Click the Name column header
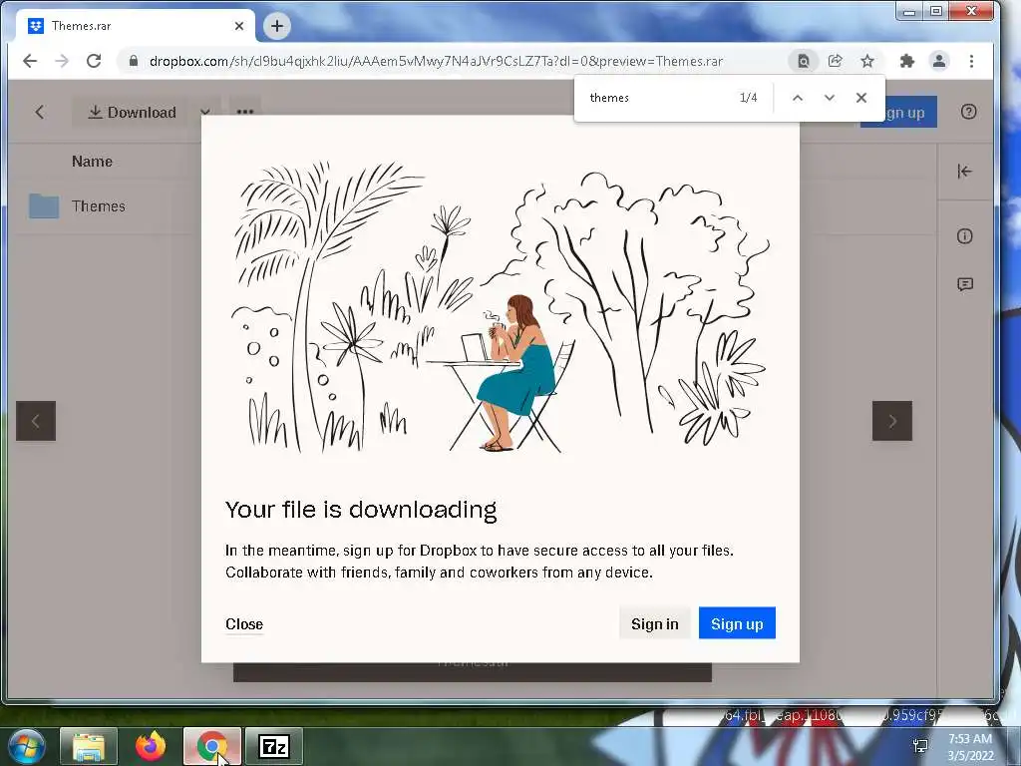The image size is (1021, 766). click(x=92, y=162)
